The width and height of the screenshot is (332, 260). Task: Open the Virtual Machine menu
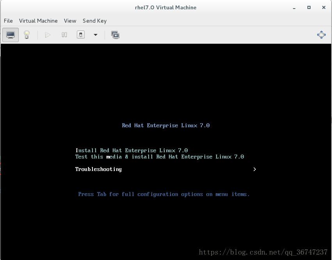[x=38, y=21]
